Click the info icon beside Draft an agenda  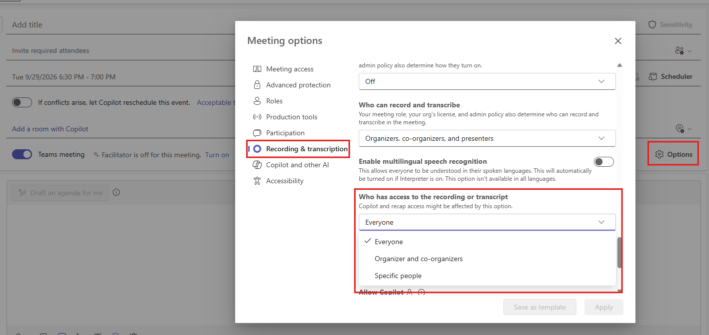click(116, 193)
